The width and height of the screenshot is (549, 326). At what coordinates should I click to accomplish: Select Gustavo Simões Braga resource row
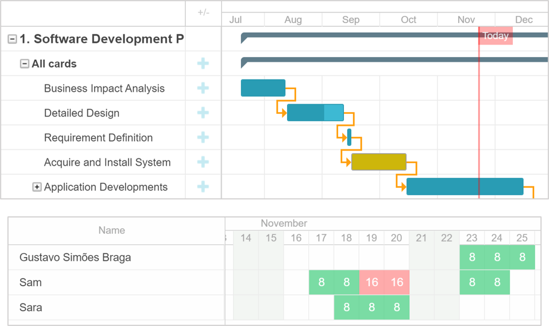tap(75, 258)
